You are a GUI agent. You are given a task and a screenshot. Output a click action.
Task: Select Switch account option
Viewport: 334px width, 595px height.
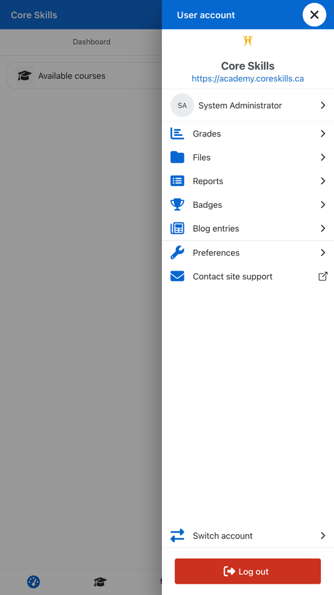248,535
